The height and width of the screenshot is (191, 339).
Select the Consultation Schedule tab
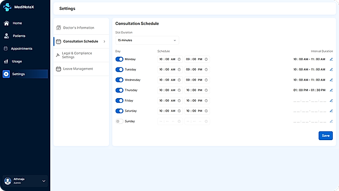tap(81, 42)
